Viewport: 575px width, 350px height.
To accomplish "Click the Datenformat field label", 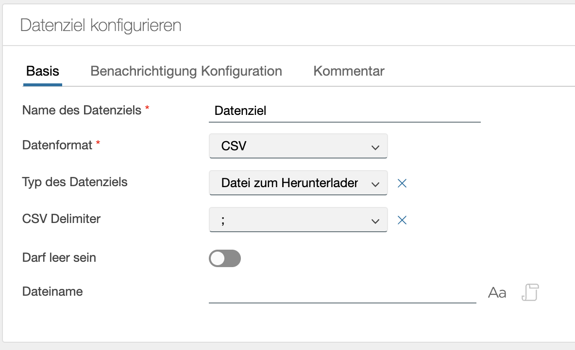I will point(57,145).
